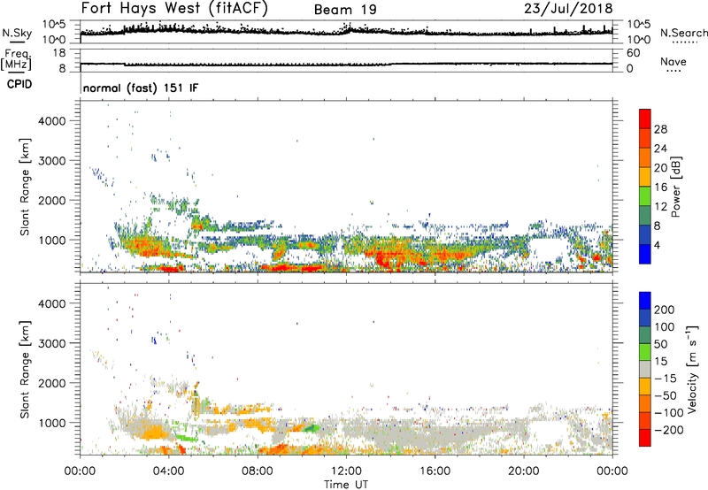Click the 28 tick on the Power colorbar
This screenshot has height=490, width=708.
(660, 129)
